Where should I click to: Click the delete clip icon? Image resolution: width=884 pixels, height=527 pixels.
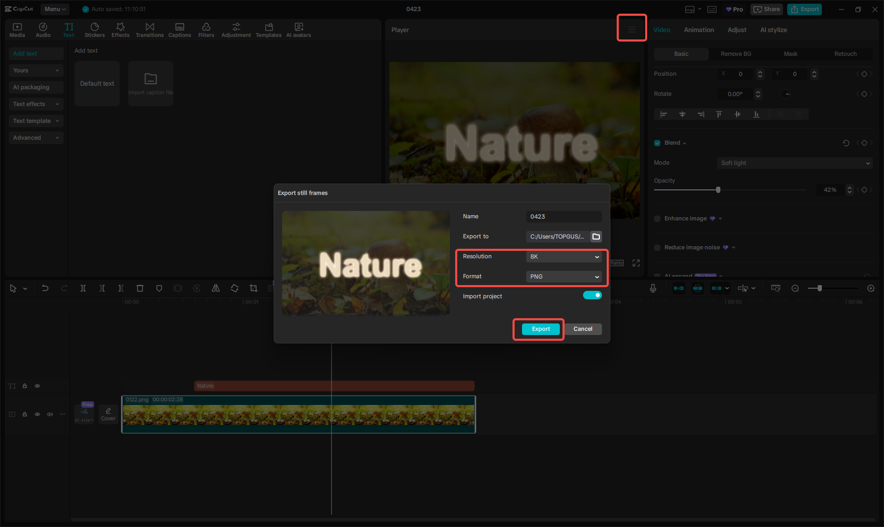coord(140,288)
